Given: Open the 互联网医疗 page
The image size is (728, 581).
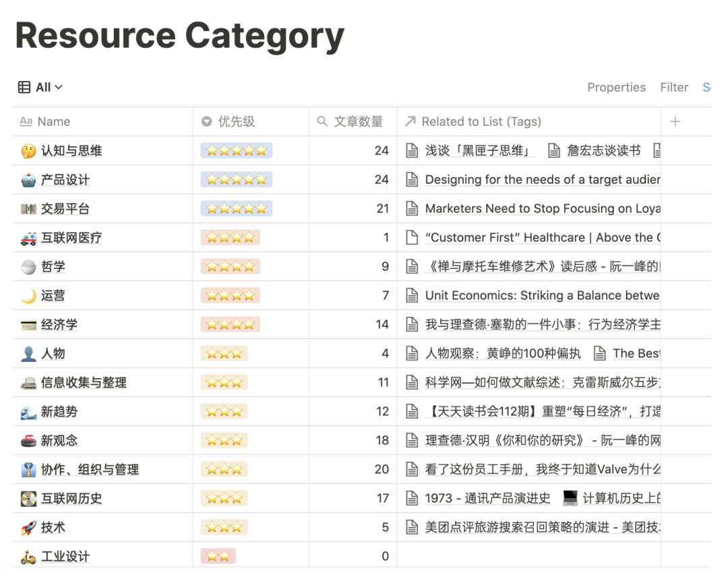Looking at the screenshot, I should (71, 238).
